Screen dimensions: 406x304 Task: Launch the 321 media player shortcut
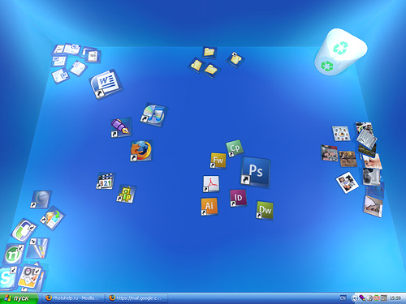pos(106,181)
